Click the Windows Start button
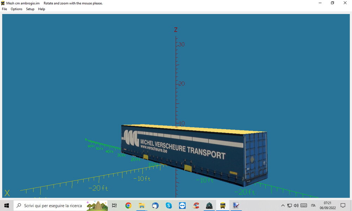The width and height of the screenshot is (352, 211). click(6, 205)
